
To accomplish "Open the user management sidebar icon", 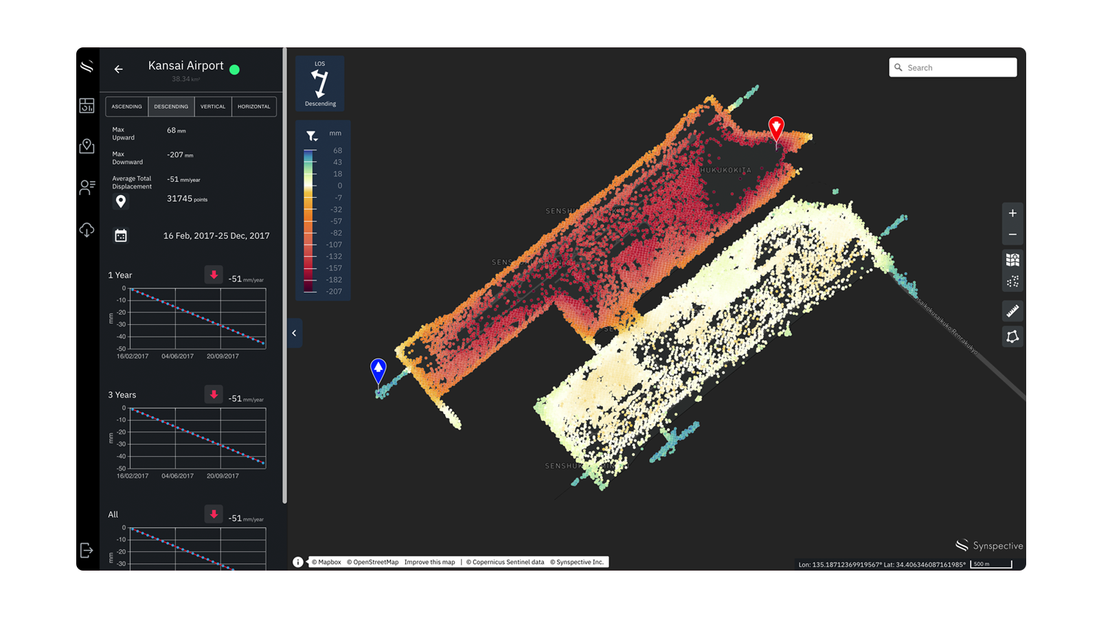I will [87, 187].
